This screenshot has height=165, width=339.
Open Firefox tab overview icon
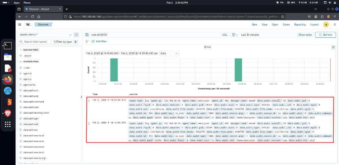[19, 9]
